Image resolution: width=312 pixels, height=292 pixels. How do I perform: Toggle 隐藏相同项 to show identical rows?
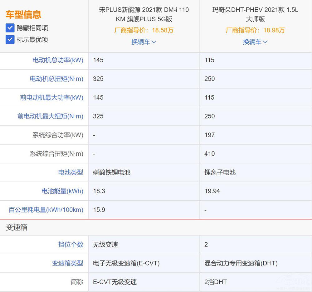click(x=10, y=28)
